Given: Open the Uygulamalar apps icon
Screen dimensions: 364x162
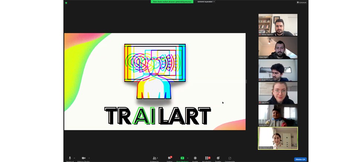Looking at the screenshot, I should (x=230, y=158).
